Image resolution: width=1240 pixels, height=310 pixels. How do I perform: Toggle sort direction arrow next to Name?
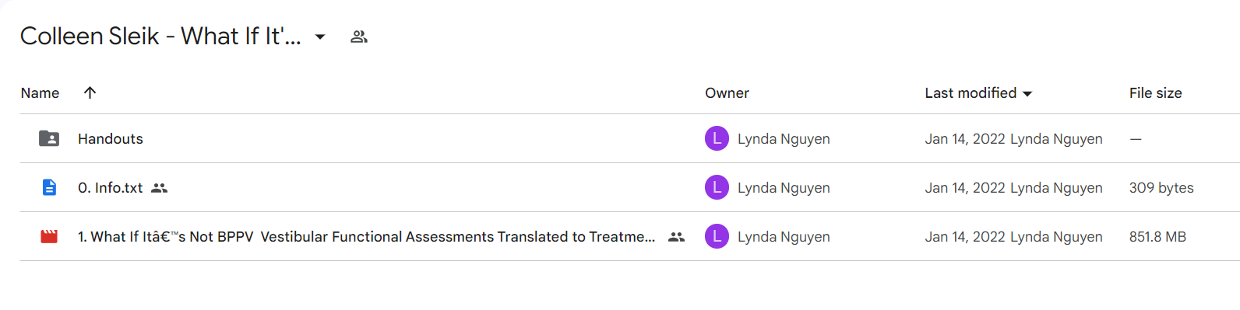pyautogui.click(x=90, y=92)
